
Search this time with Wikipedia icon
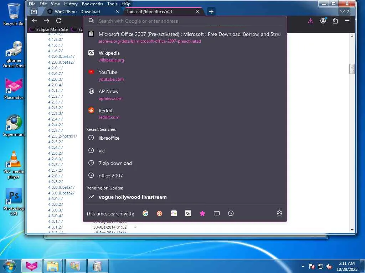tap(188, 213)
